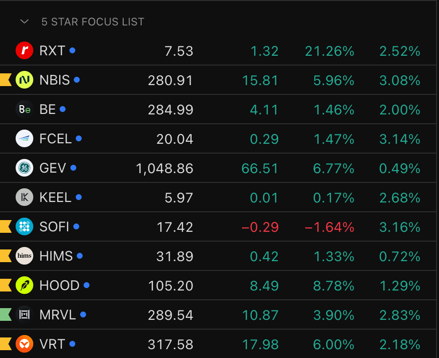Click the blue dot next to VRT
439x358 pixels.
click(72, 344)
